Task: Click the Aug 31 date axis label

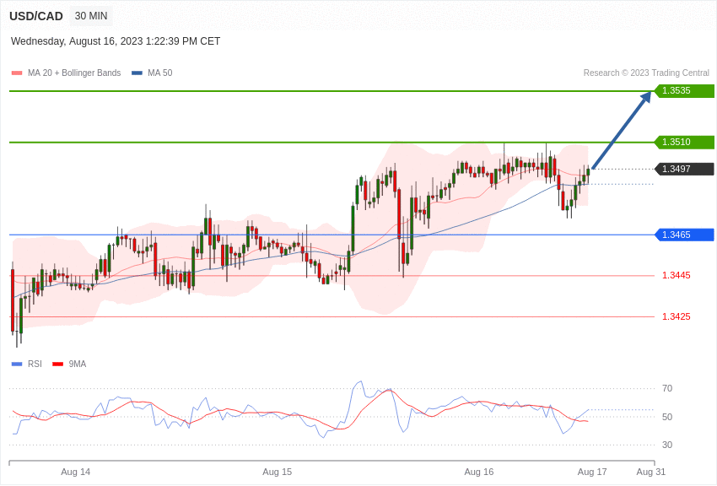Action: [651, 472]
